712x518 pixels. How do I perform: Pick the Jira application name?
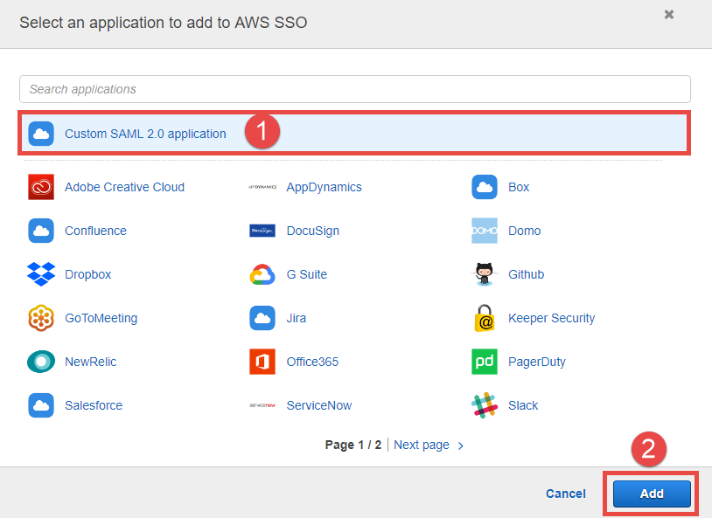(x=296, y=318)
